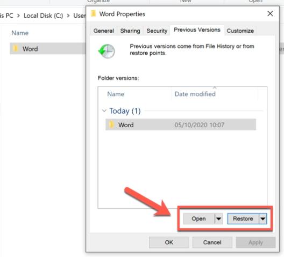Switch to the Sharing tab
This screenshot has height=257, width=284.
click(x=130, y=31)
